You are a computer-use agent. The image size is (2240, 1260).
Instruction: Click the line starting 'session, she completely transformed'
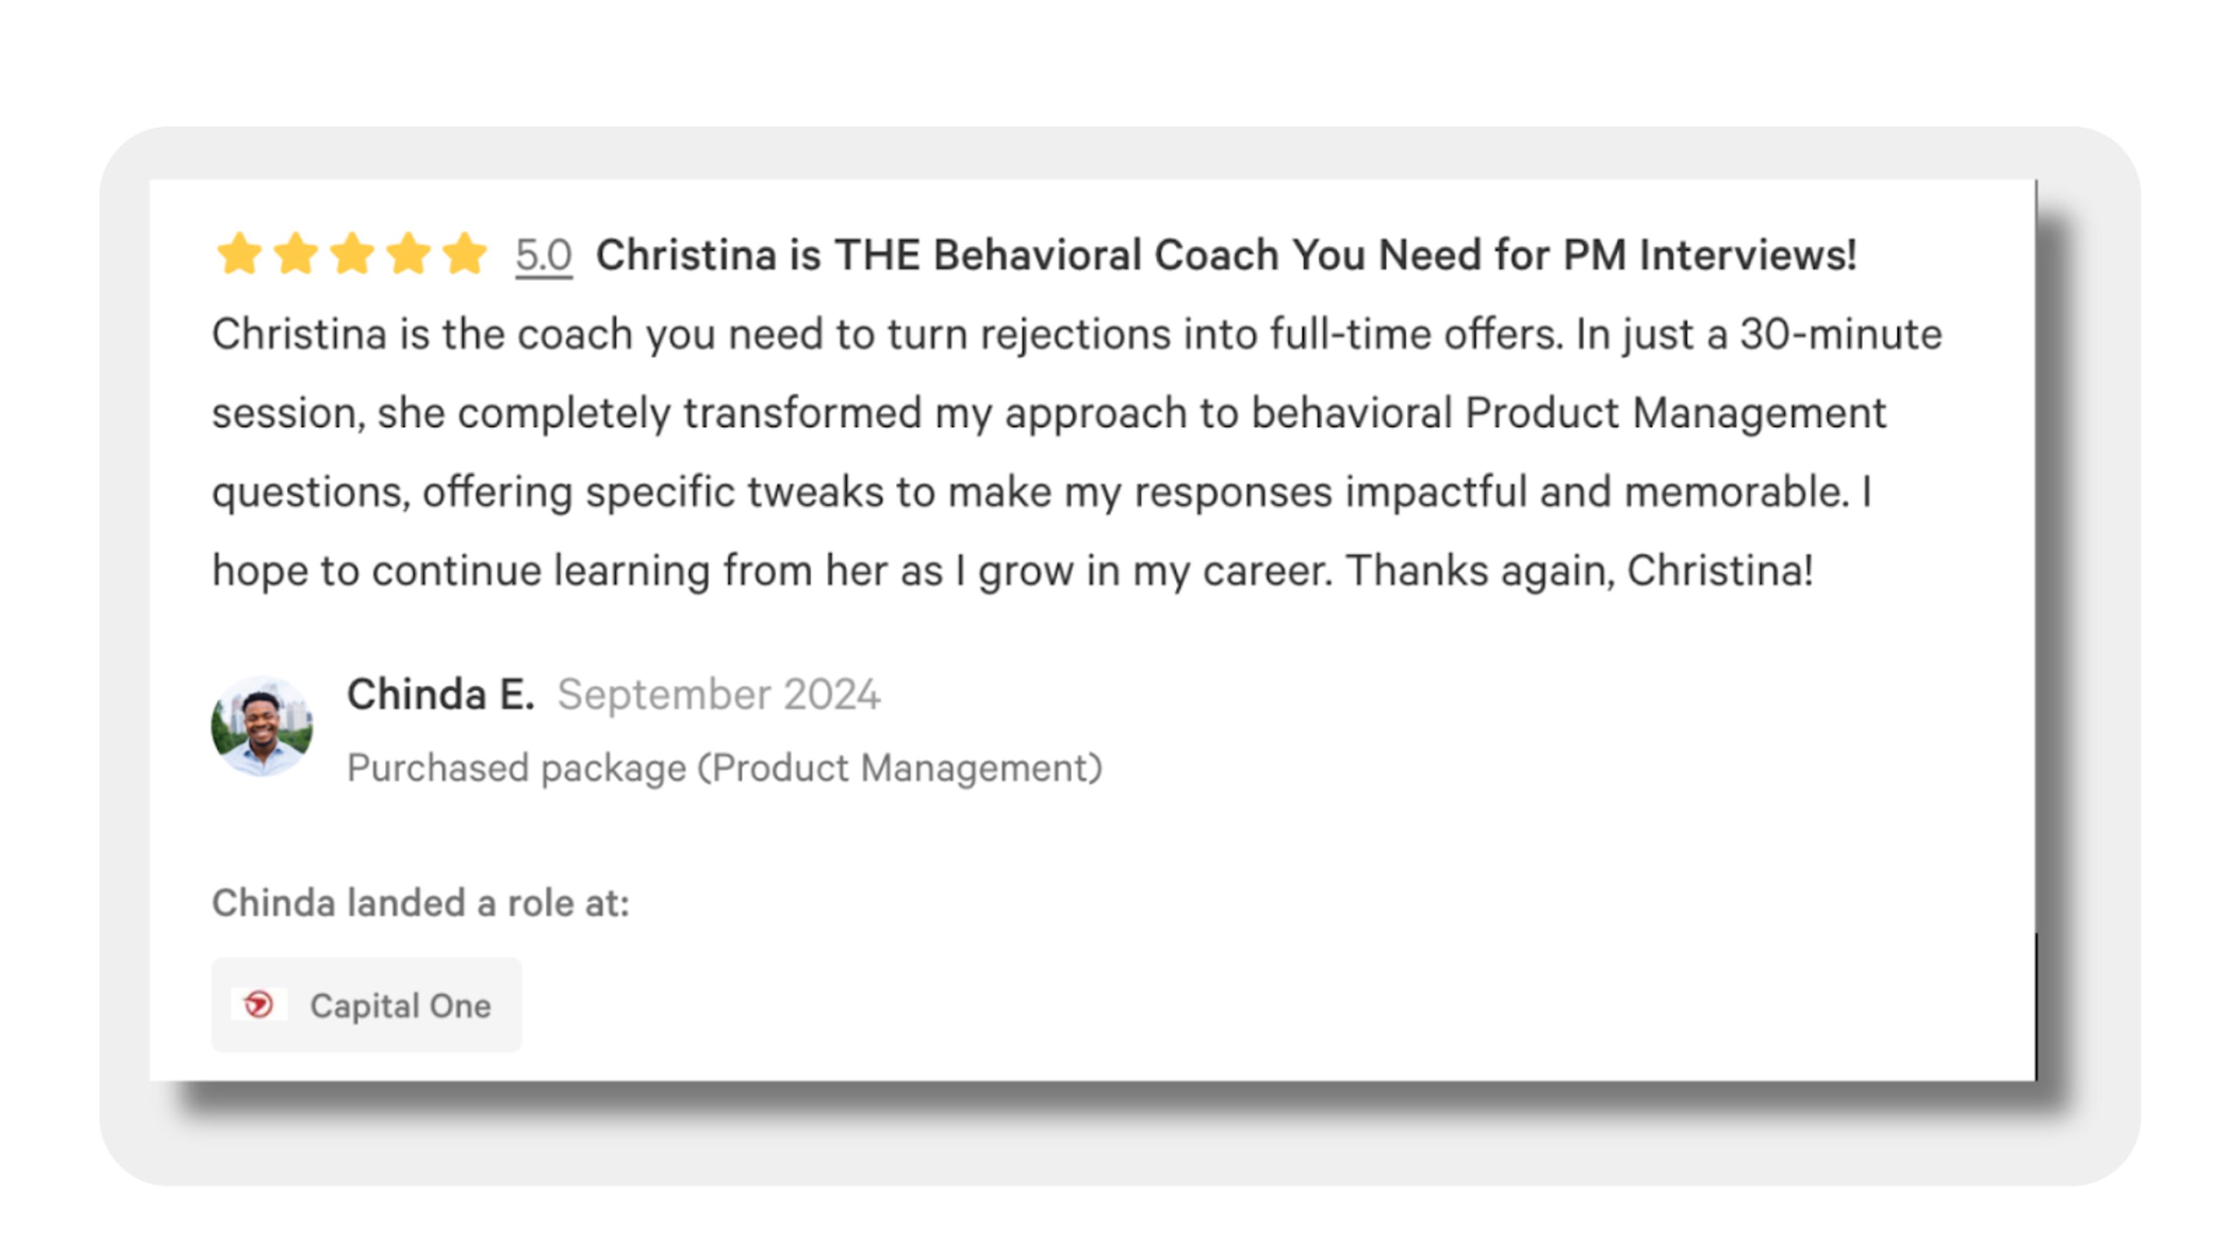click(1048, 413)
